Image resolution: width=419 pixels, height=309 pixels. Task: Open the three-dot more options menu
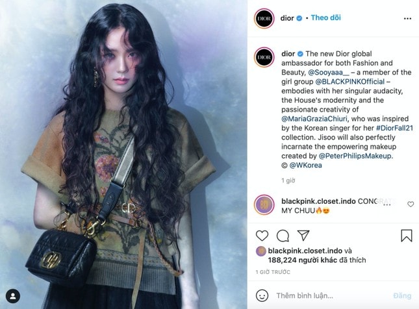point(407,18)
